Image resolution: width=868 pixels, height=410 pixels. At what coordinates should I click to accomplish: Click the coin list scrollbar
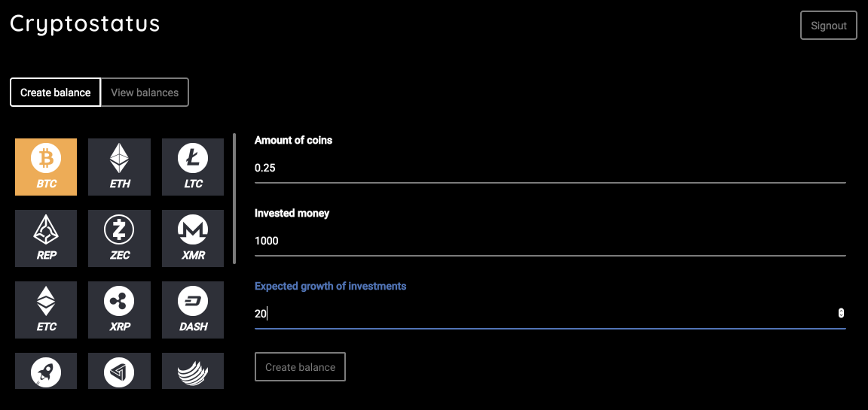pos(234,199)
